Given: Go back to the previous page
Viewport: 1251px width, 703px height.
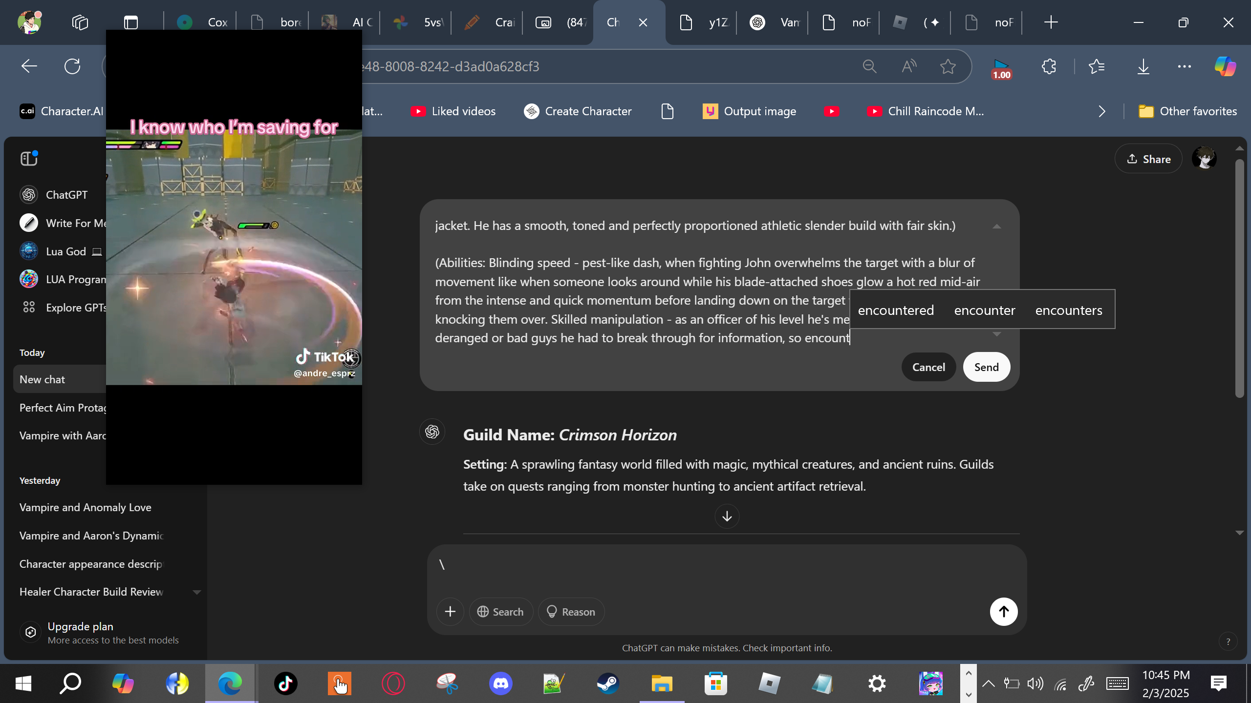Looking at the screenshot, I should pos(29,66).
